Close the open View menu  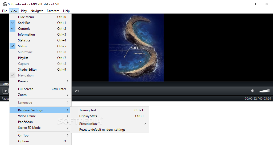(14, 11)
